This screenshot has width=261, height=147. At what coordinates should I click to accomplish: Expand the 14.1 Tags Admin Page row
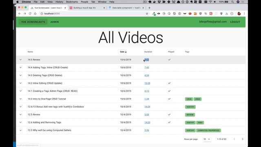20,91
